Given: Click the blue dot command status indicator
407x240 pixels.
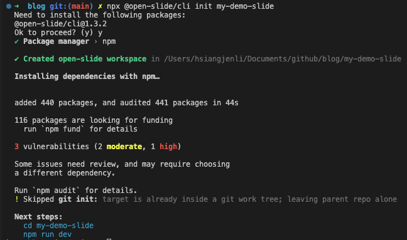Looking at the screenshot, I should [9, 6].
